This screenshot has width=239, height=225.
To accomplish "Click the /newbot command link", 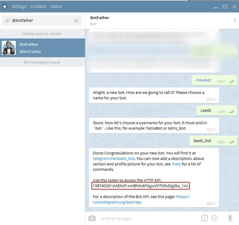I will coord(203,80).
